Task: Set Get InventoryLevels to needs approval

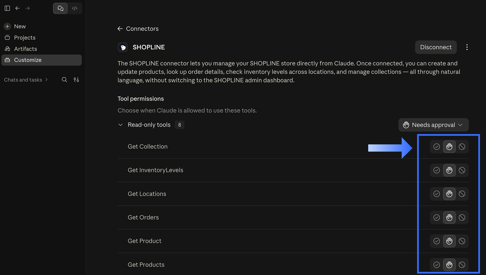Action: pos(449,170)
